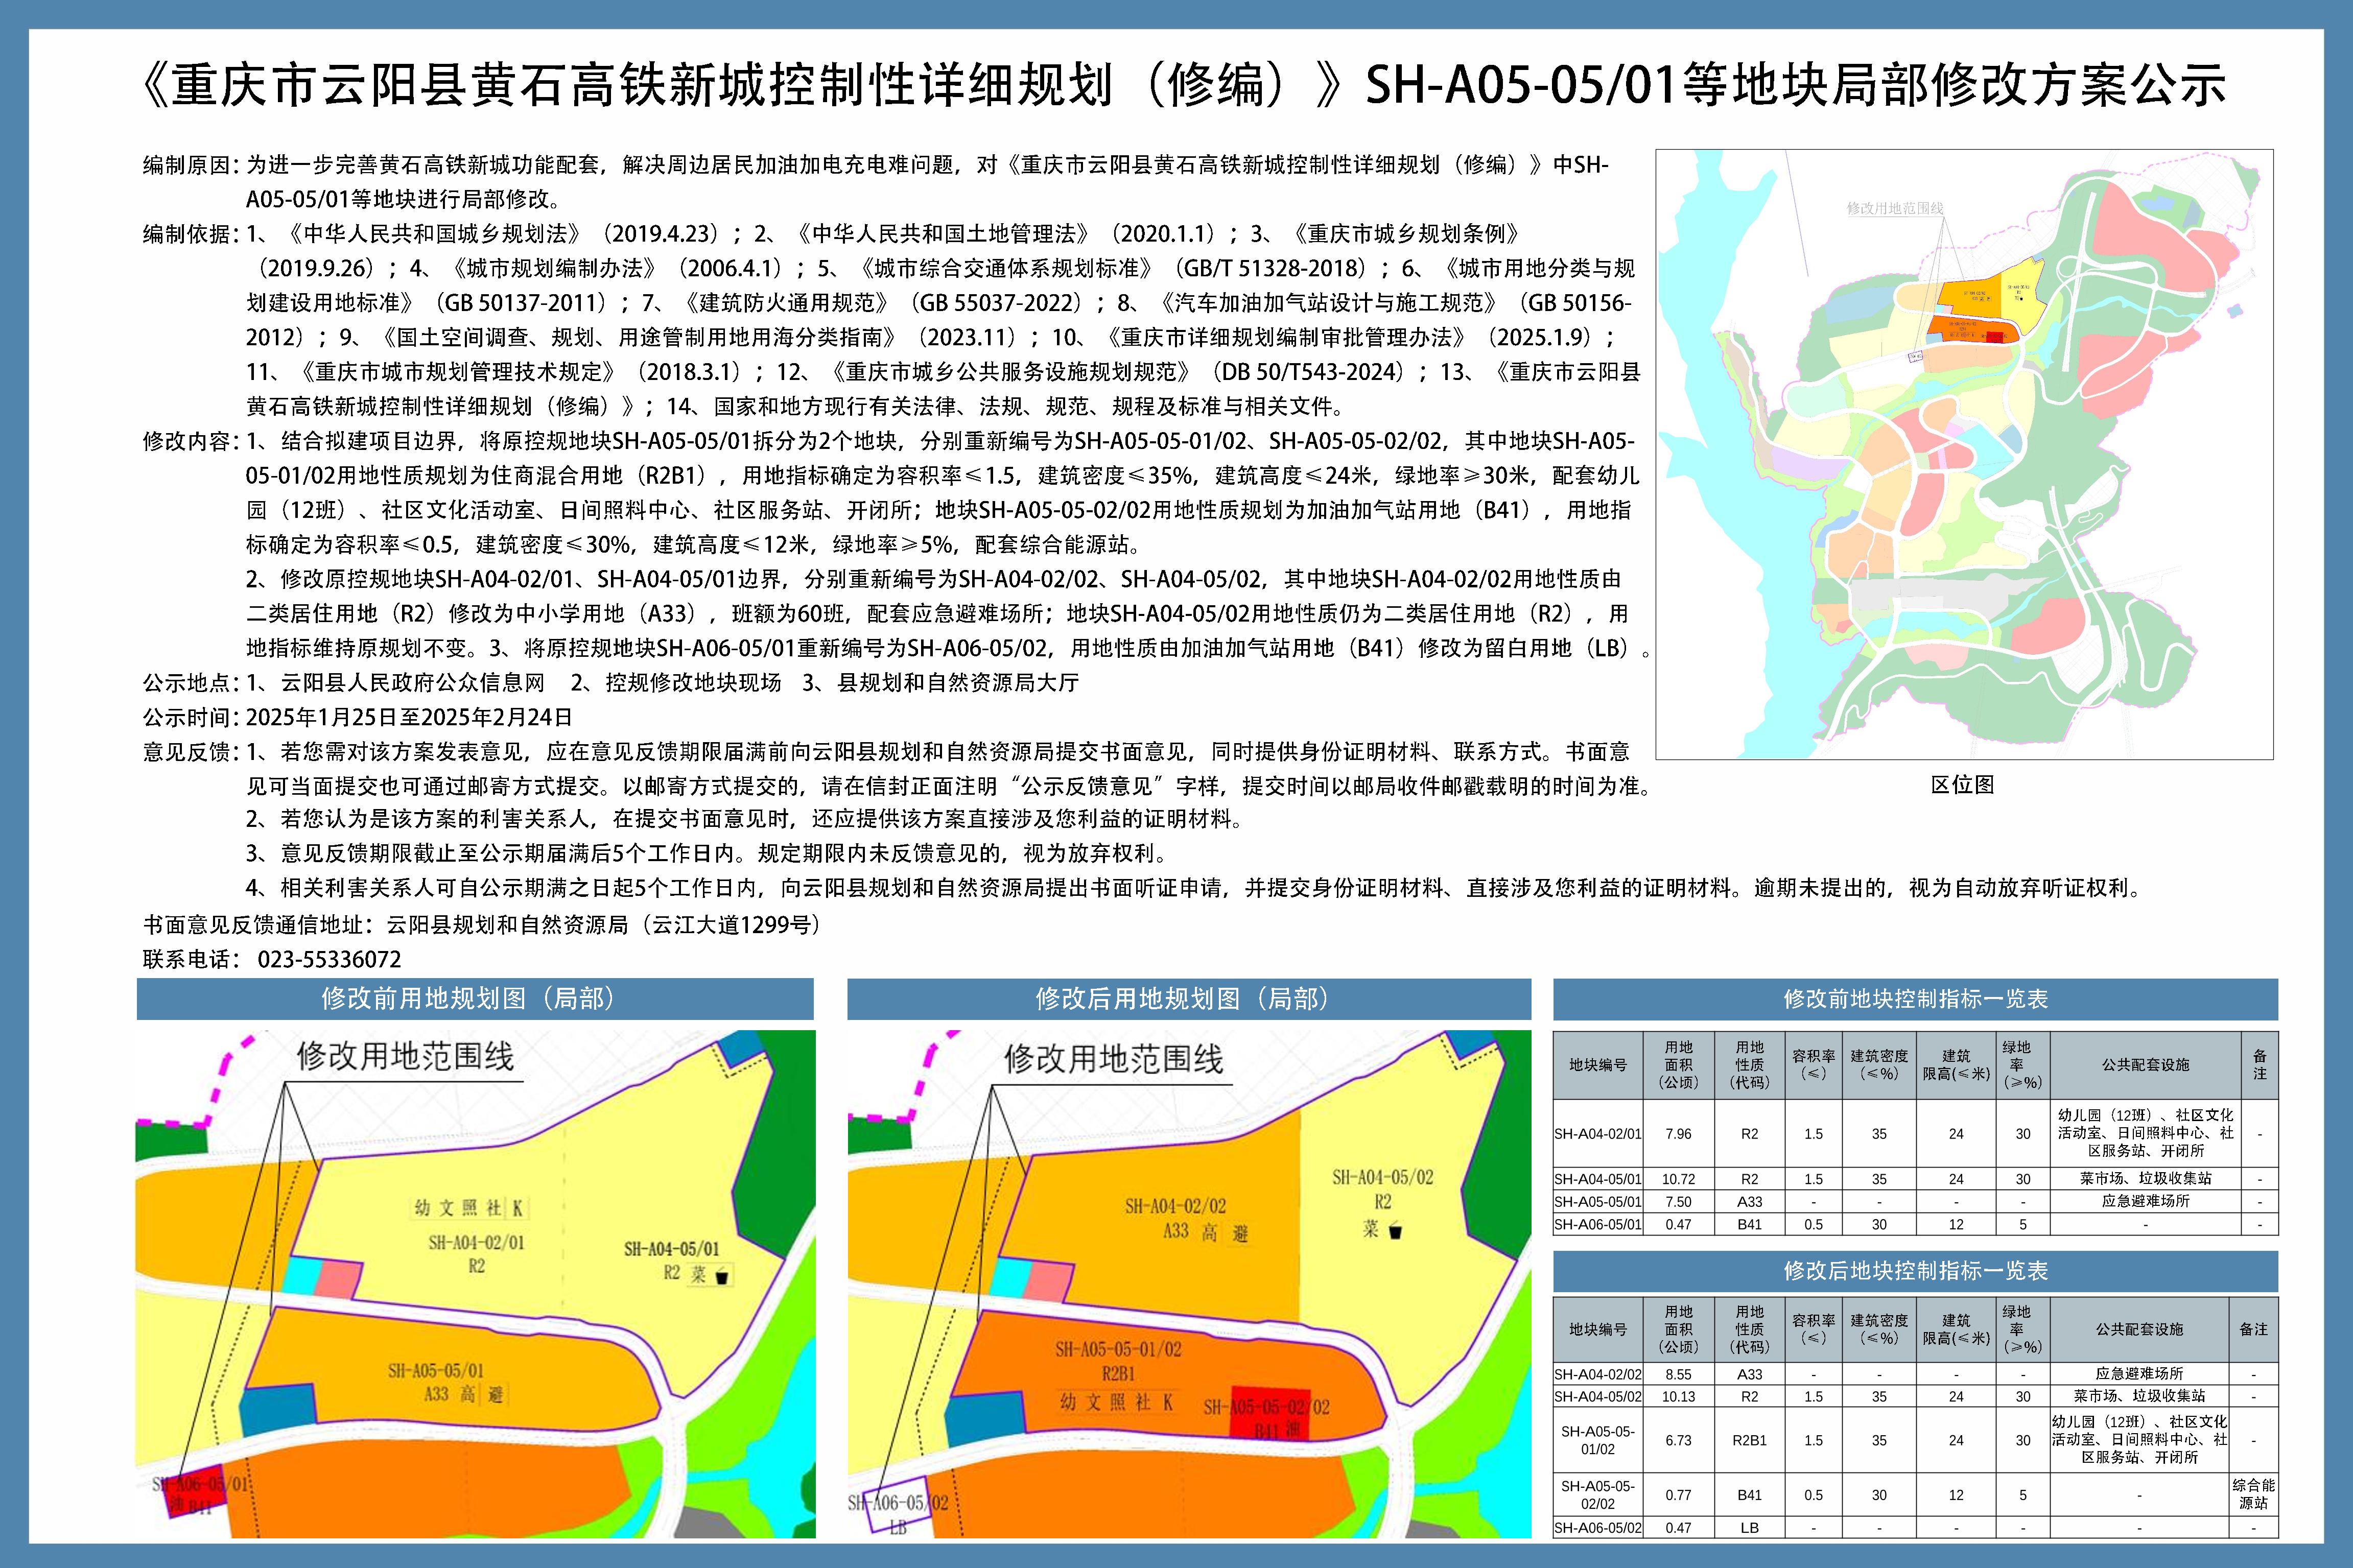Click the 应急避难场所 cell in the before table
The image size is (2353, 1568).
[2145, 1202]
